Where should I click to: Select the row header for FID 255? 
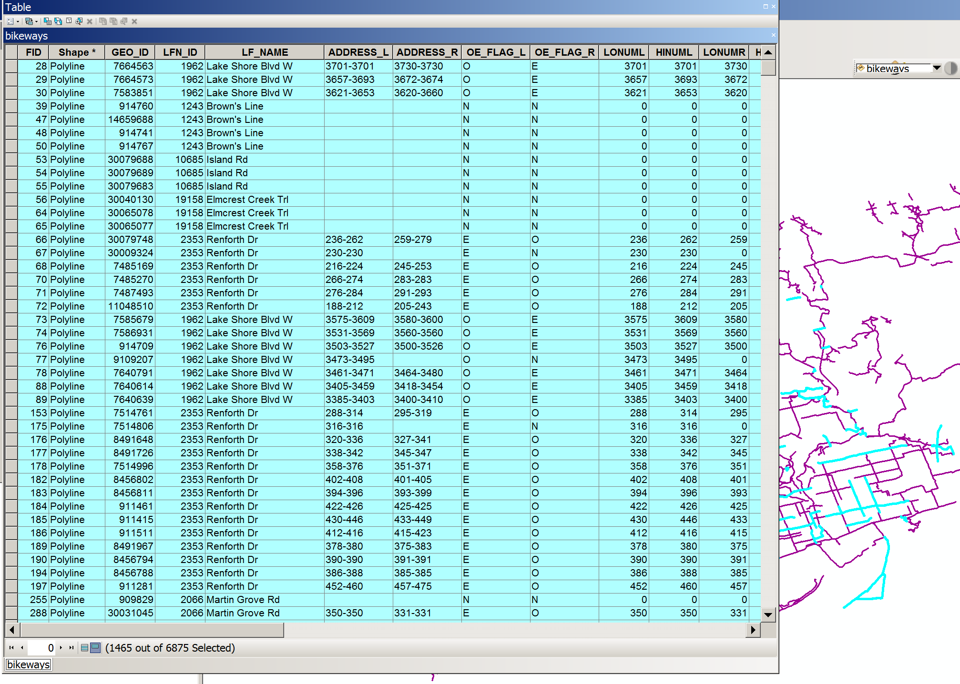[11, 600]
